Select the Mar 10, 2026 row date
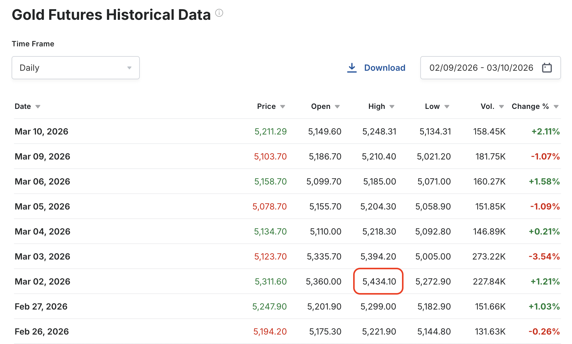 pos(42,131)
